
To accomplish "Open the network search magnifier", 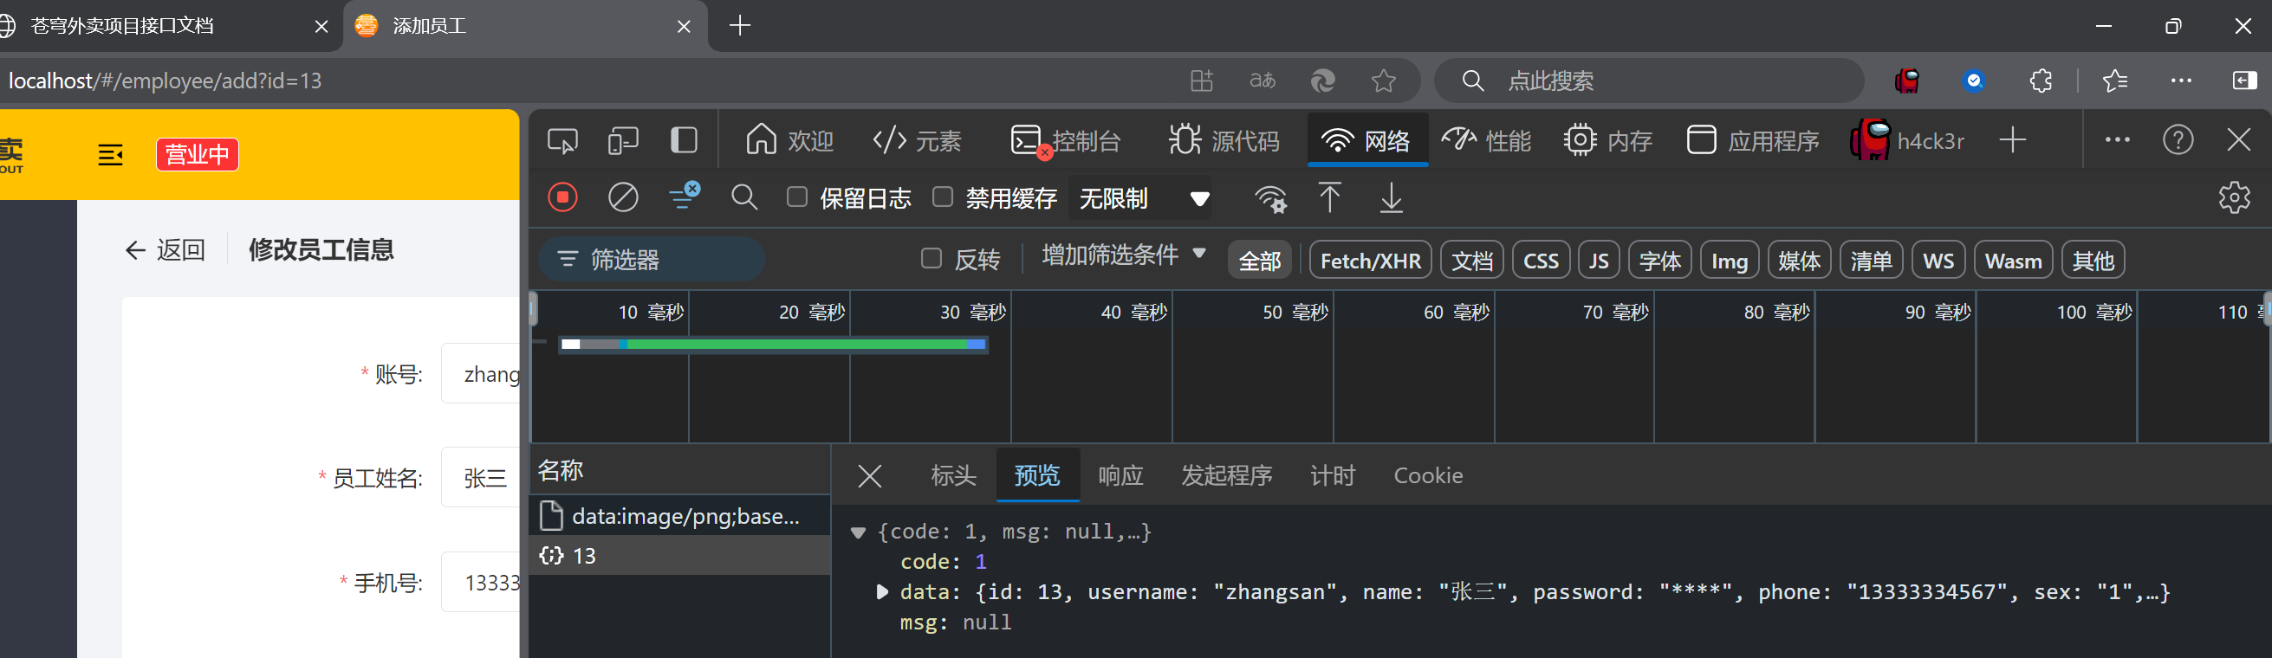I will [743, 197].
